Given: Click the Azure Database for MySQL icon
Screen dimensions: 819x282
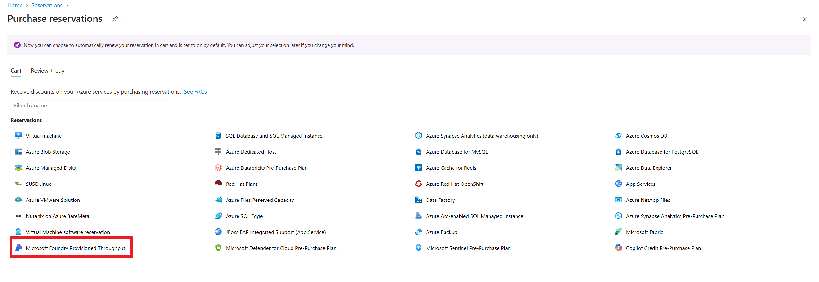Looking at the screenshot, I should click(419, 151).
